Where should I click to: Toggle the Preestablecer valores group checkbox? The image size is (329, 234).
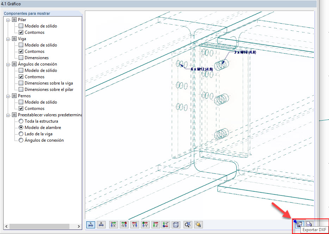[x=14, y=115]
